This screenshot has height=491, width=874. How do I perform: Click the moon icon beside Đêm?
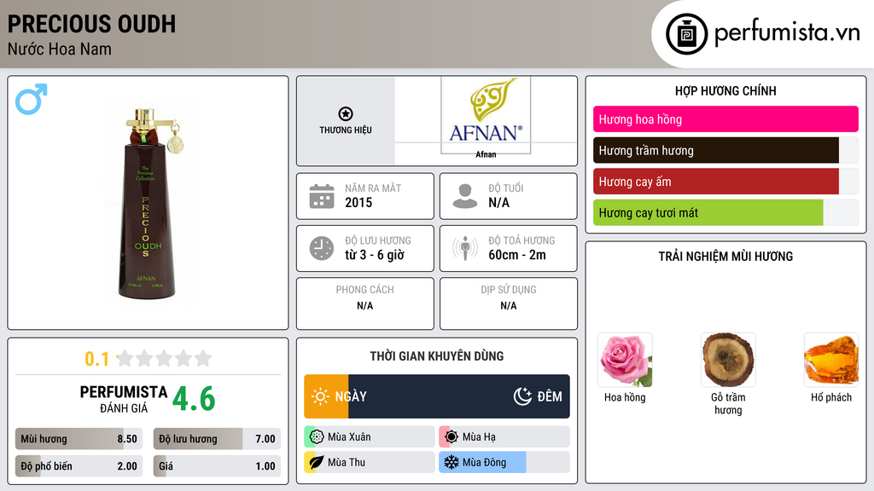522,396
